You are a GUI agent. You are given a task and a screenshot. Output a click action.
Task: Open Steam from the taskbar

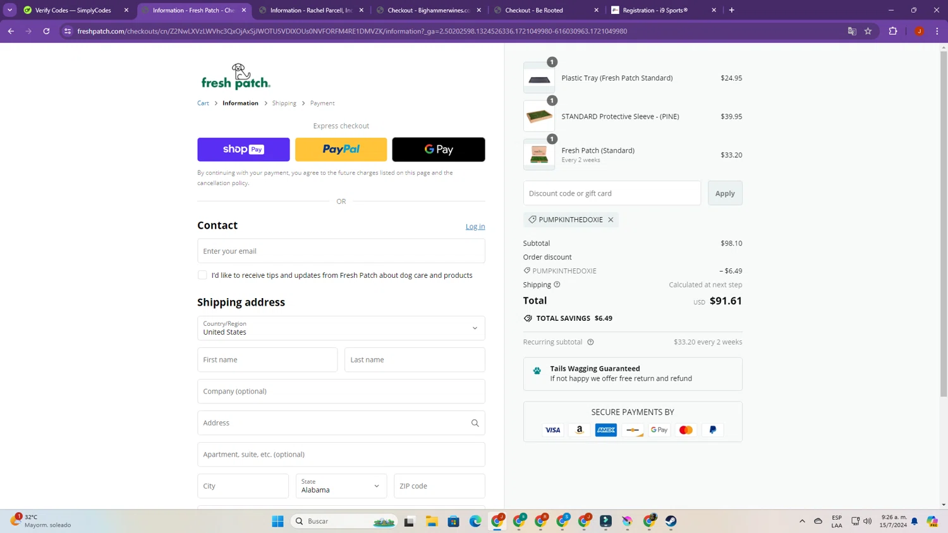pyautogui.click(x=671, y=521)
